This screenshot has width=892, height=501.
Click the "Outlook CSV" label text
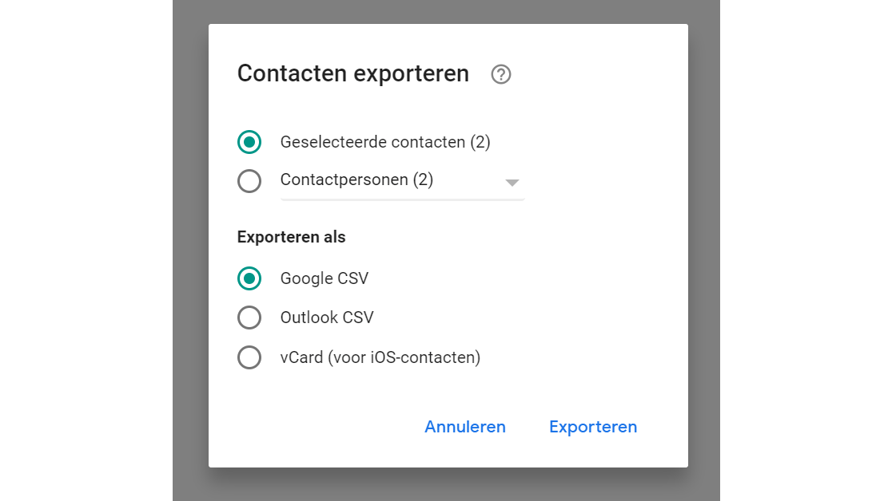tap(326, 318)
